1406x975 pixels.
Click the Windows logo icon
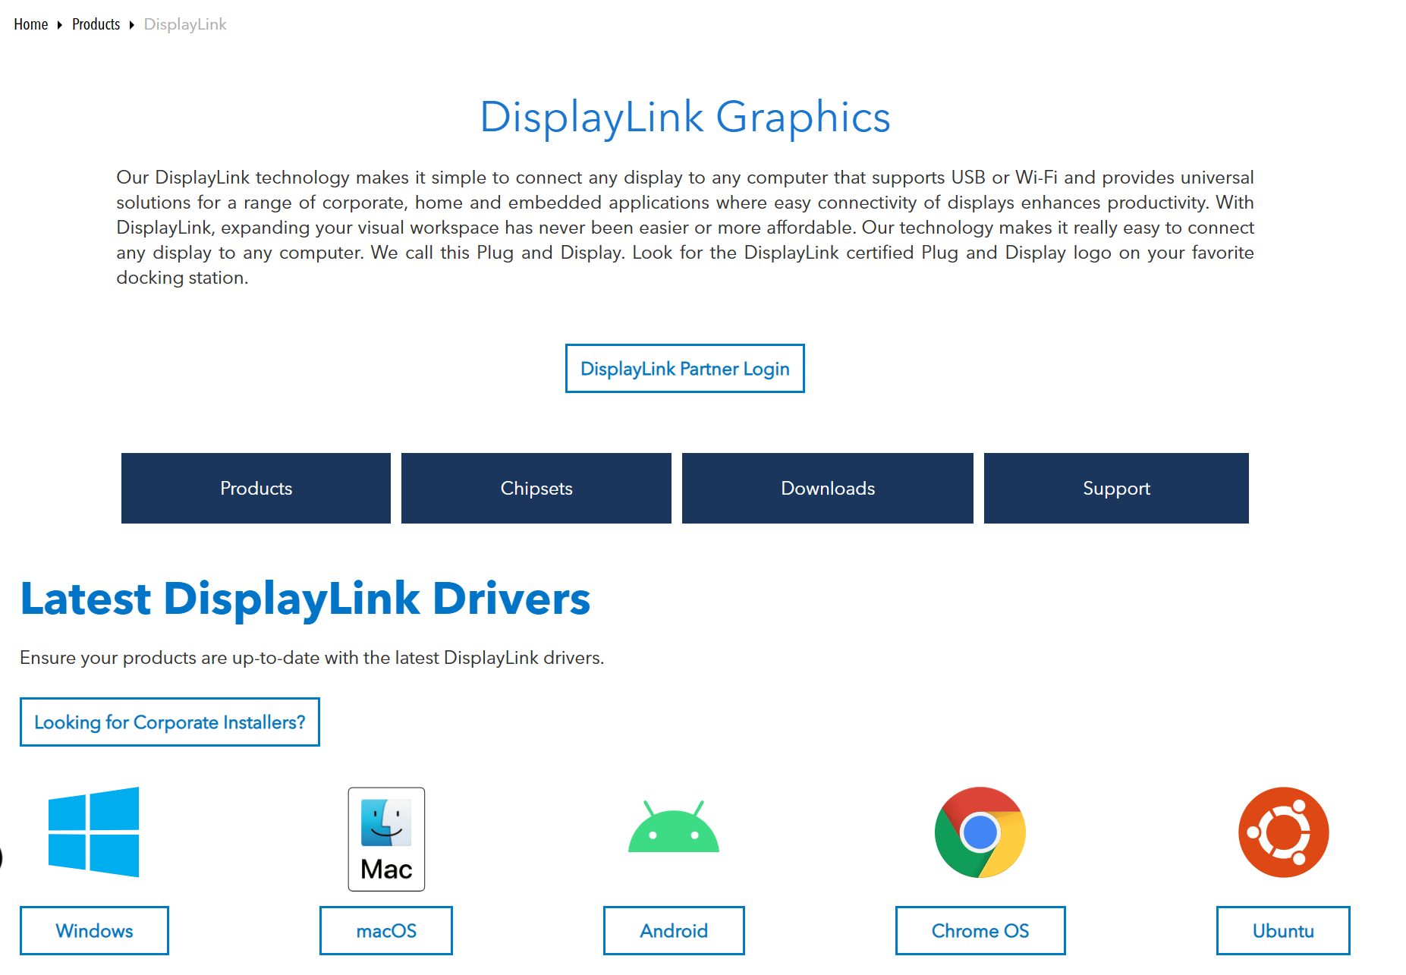coord(93,832)
